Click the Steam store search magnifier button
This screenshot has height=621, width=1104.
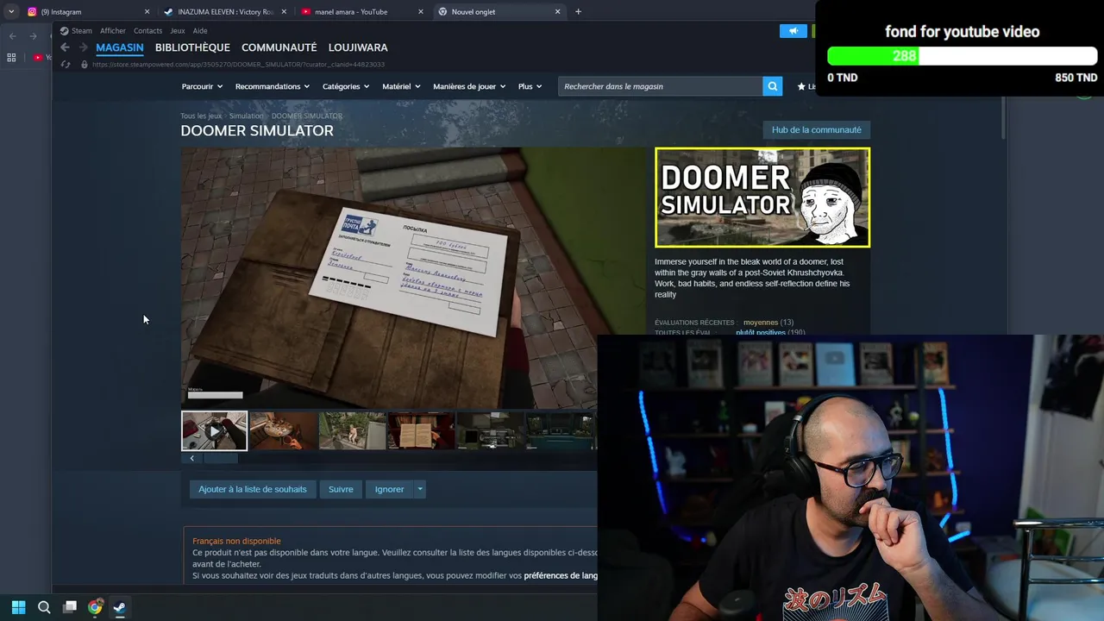pos(773,86)
